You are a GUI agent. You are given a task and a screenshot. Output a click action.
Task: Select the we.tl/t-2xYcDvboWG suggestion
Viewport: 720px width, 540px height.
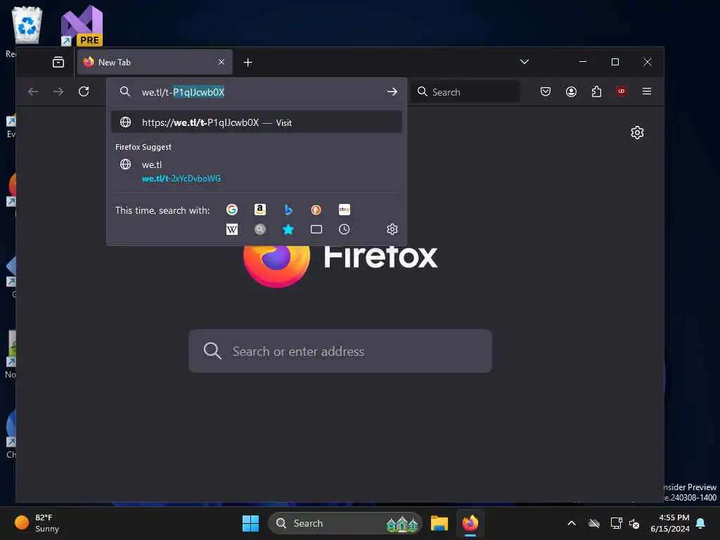coord(257,172)
